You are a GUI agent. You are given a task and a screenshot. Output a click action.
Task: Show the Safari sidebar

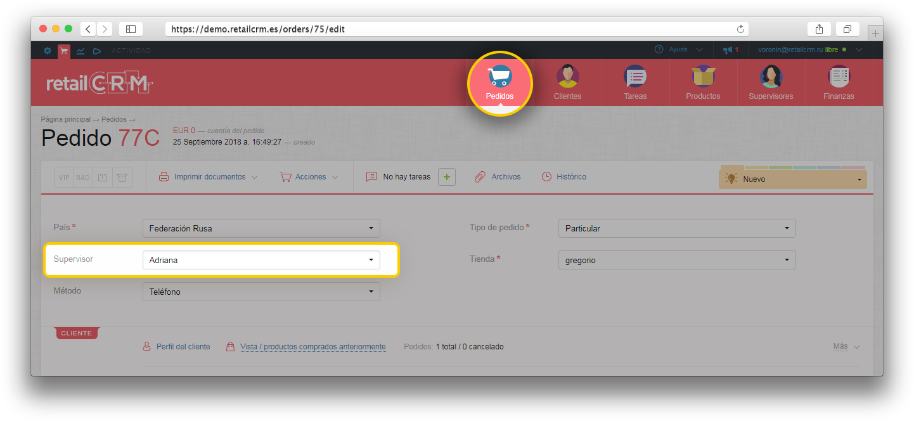coord(131,29)
